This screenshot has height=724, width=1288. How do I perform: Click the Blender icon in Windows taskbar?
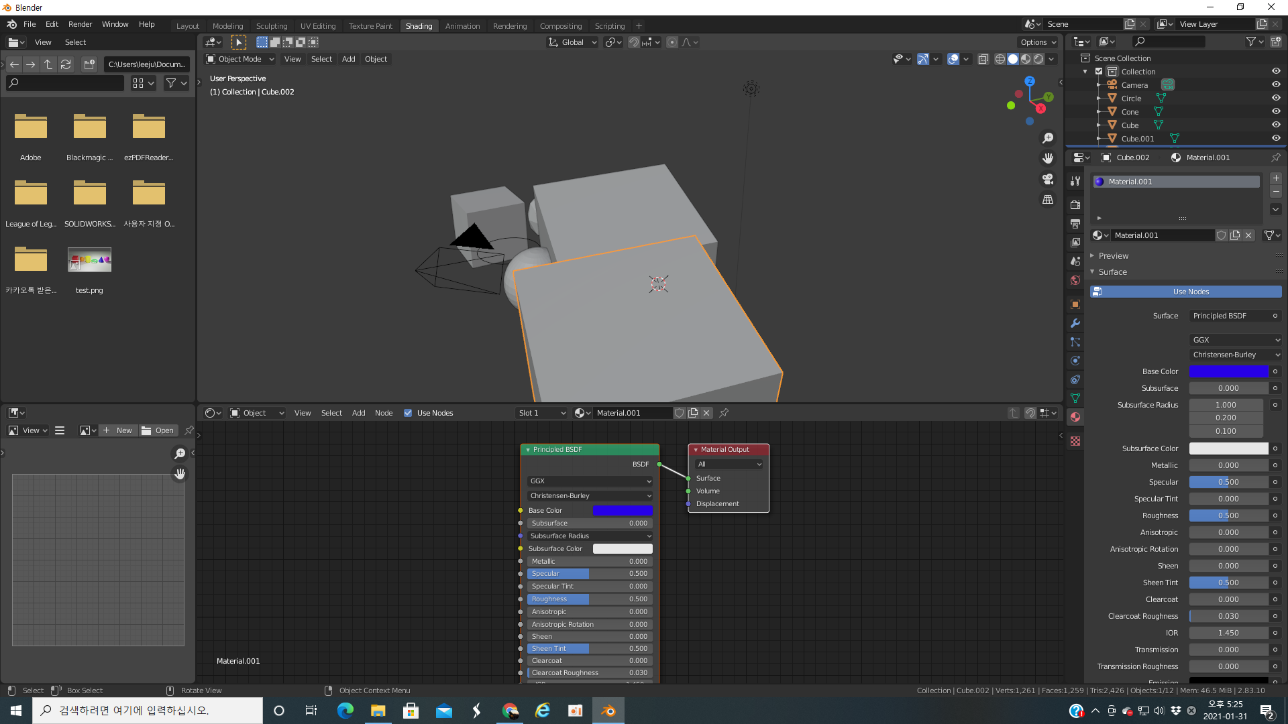coord(608,711)
